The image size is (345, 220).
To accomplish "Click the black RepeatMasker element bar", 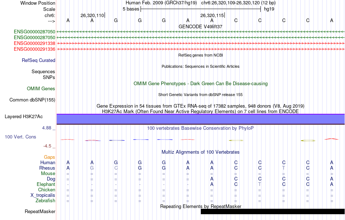I will (273, 211).
